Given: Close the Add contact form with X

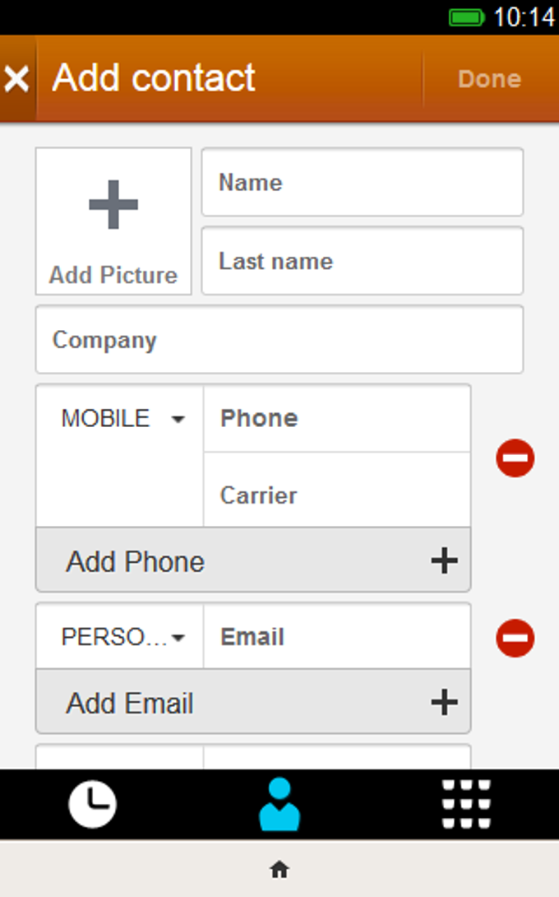Looking at the screenshot, I should point(16,78).
